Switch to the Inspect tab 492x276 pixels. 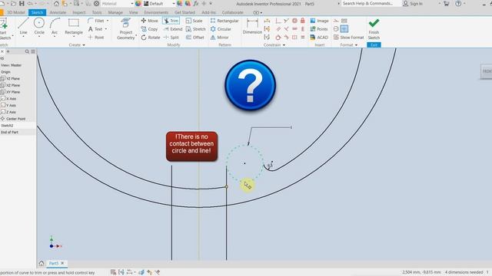tap(78, 12)
